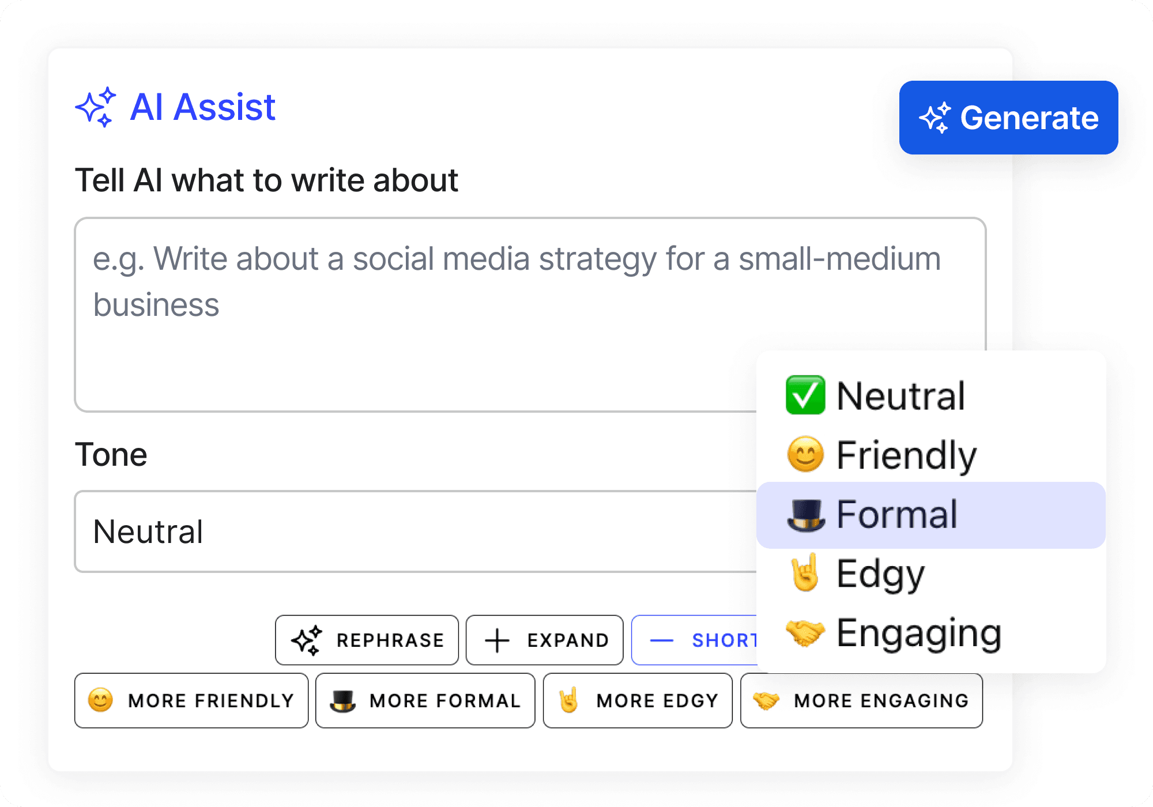This screenshot has height=807, width=1153.
Task: Open the Tone dropdown showing Neutral
Action: [x=415, y=531]
